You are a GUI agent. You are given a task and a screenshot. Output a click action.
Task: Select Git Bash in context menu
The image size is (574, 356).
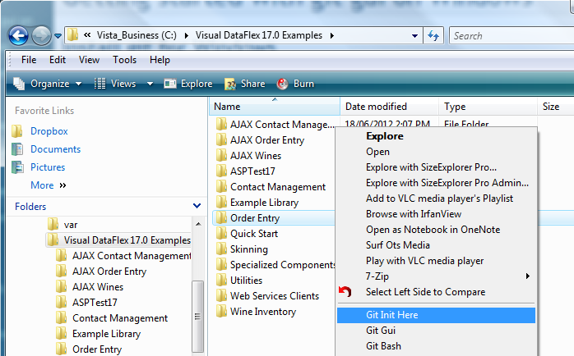point(384,346)
